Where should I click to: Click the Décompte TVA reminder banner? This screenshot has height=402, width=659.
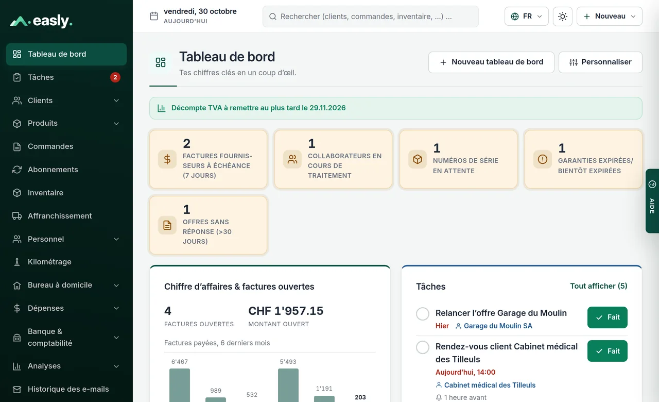[x=396, y=108]
